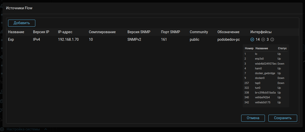Collapse the Настройка системы chevron

46,129
